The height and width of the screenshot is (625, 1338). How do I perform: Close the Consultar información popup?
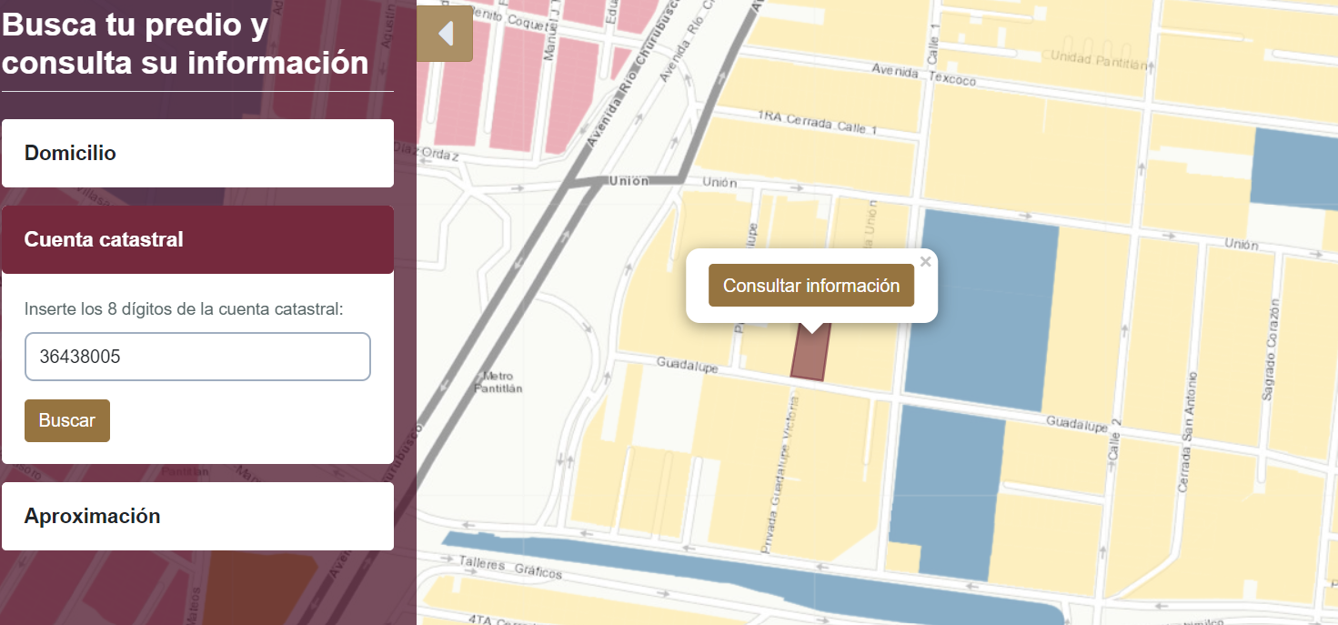[926, 262]
